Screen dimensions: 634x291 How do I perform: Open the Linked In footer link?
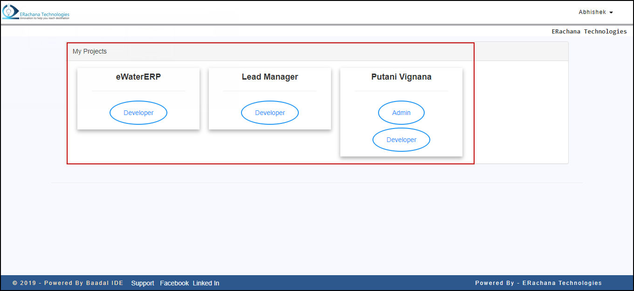(x=206, y=283)
